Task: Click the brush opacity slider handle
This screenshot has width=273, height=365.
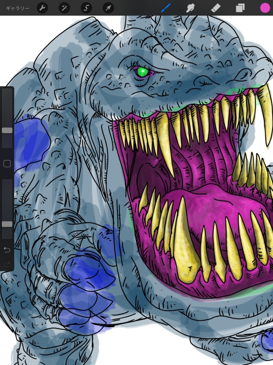Action: pyautogui.click(x=7, y=224)
